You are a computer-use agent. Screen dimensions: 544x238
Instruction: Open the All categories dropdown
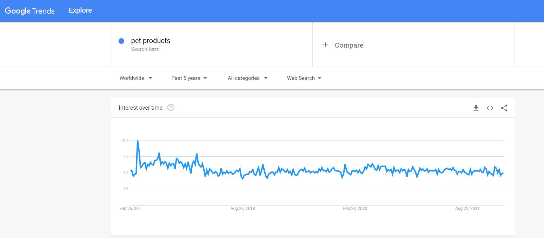[247, 78]
